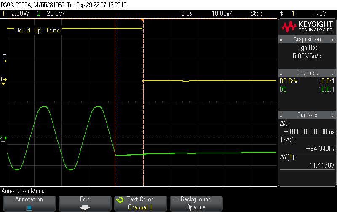Toggle the Annotation softkey checkbox

[29, 207]
